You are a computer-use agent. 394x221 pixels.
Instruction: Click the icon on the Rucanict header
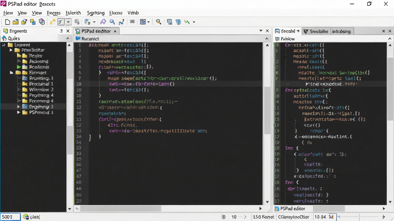pos(78,39)
